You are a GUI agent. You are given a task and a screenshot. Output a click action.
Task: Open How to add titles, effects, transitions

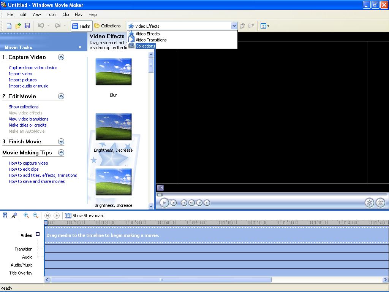click(x=43, y=175)
